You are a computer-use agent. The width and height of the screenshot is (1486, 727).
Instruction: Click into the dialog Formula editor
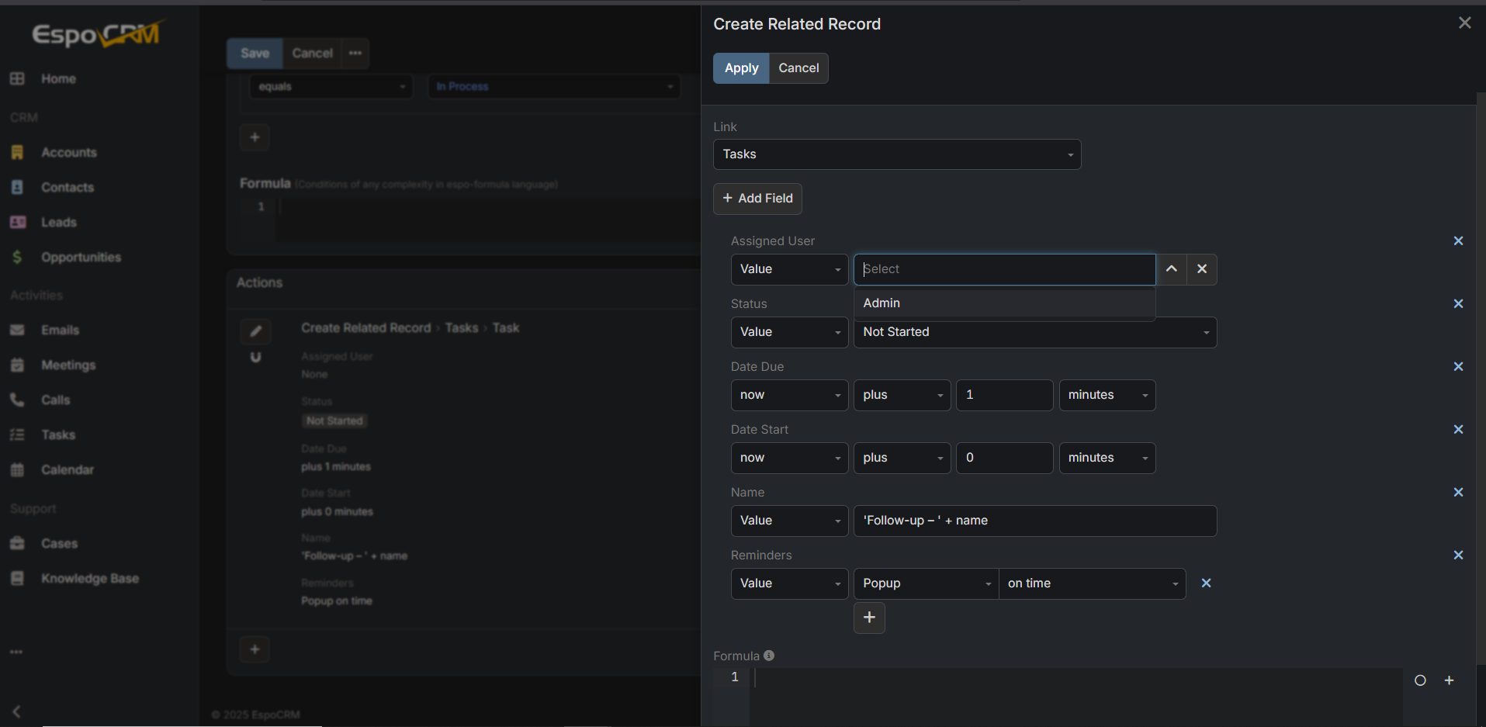point(1076,697)
